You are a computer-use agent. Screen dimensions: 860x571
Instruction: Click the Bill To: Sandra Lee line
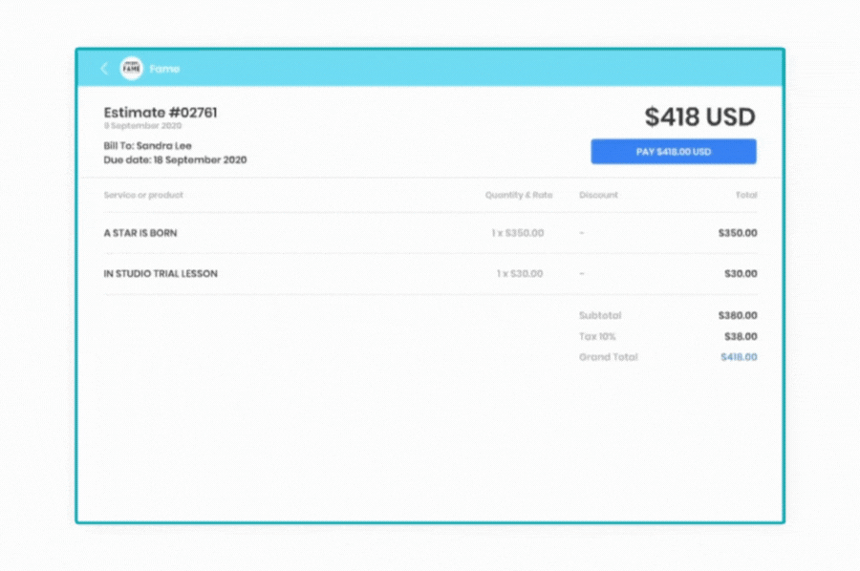coord(148,146)
